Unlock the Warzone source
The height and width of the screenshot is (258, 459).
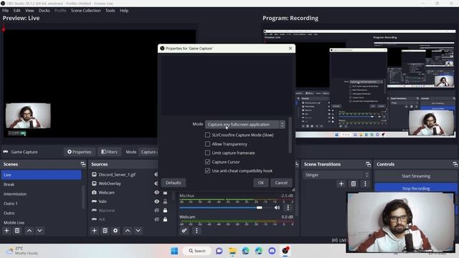click(165, 210)
